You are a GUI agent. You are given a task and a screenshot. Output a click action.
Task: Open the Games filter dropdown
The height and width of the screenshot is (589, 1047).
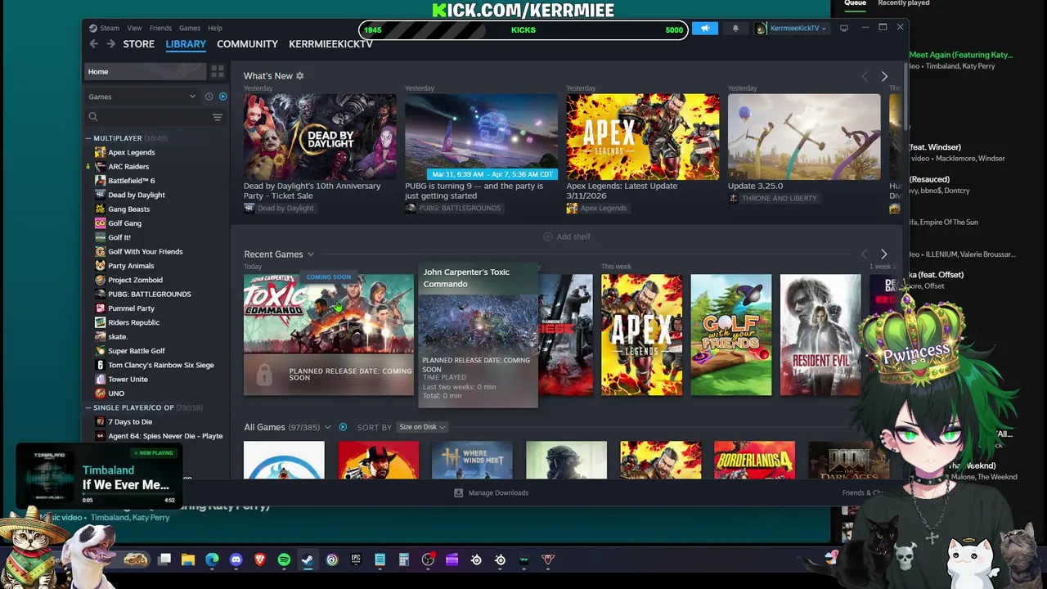tap(142, 97)
